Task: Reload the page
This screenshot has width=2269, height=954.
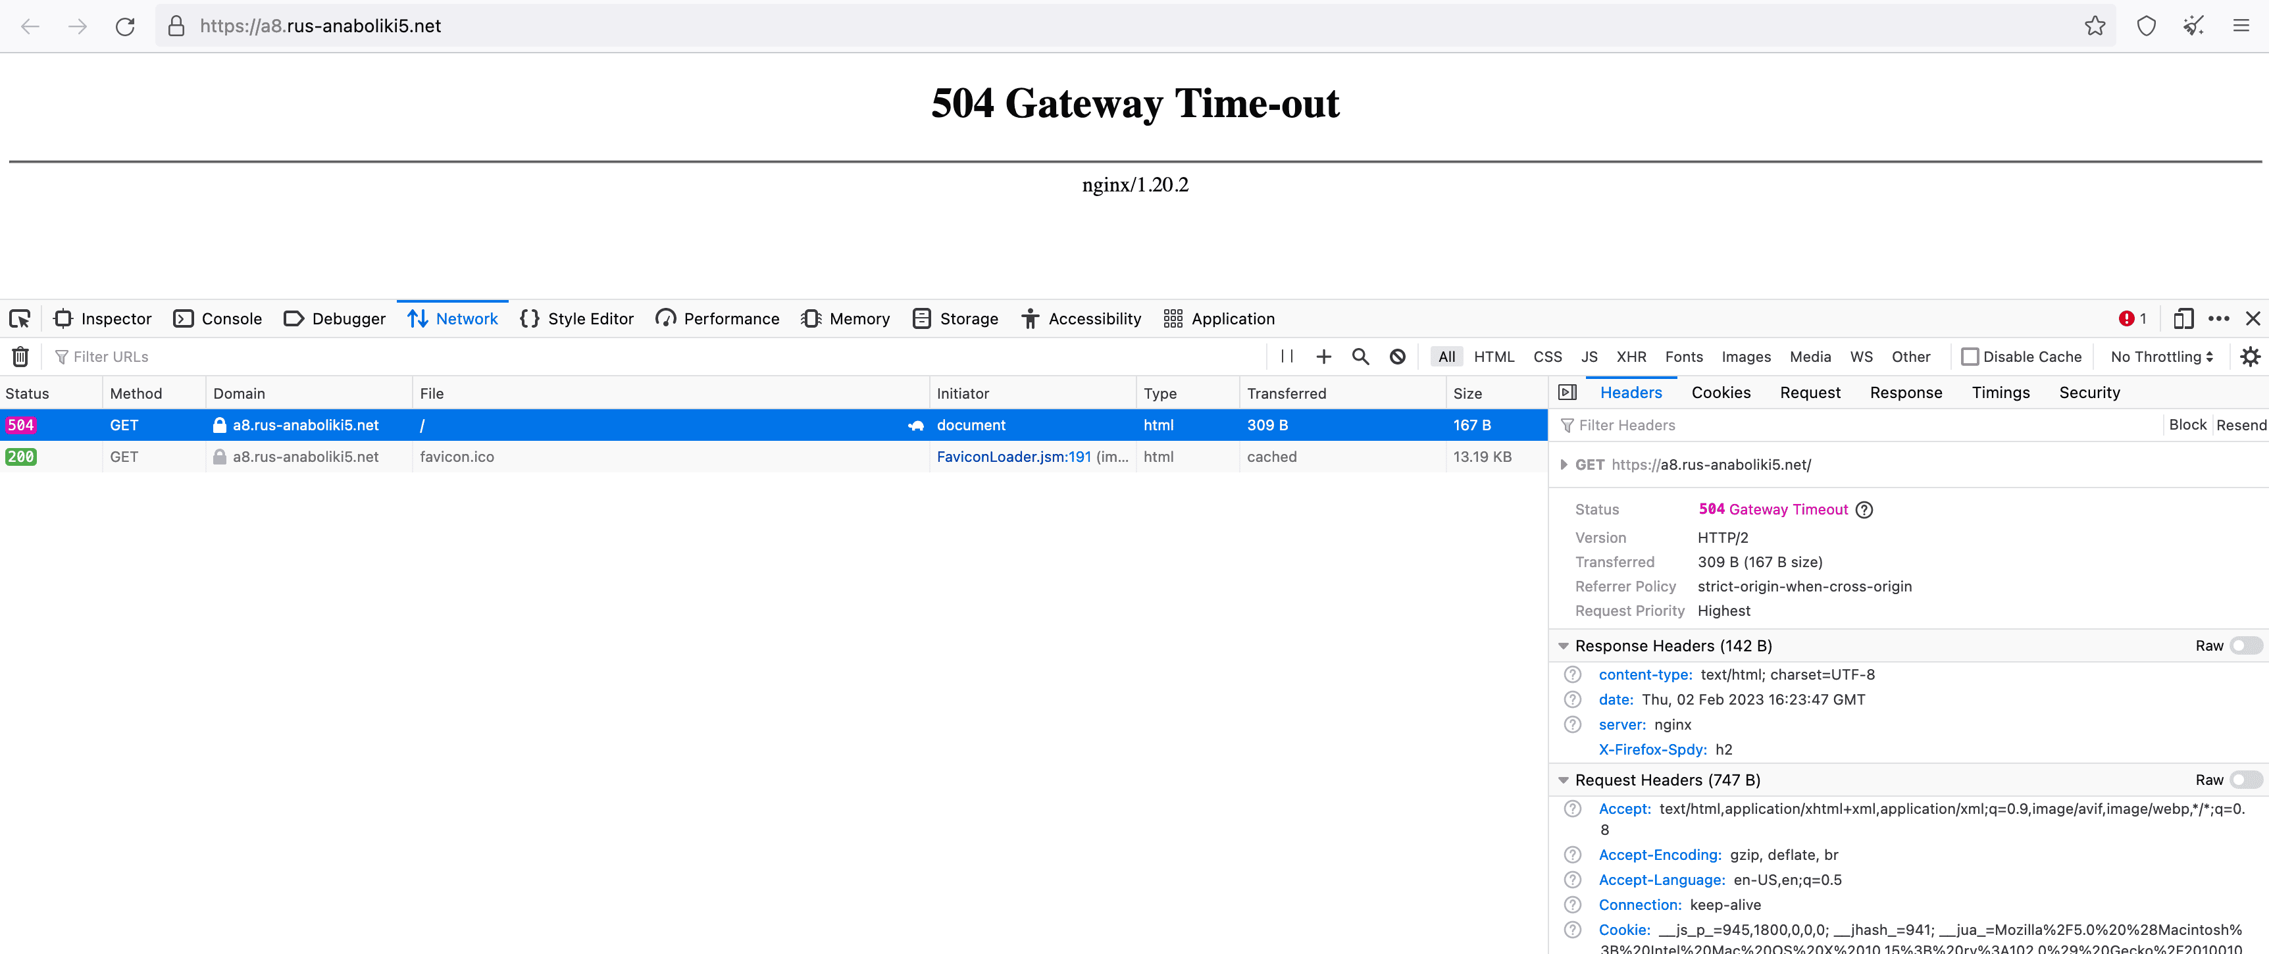Action: click(125, 26)
